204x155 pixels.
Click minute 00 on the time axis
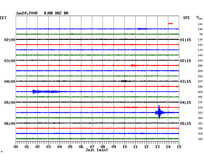16,147
